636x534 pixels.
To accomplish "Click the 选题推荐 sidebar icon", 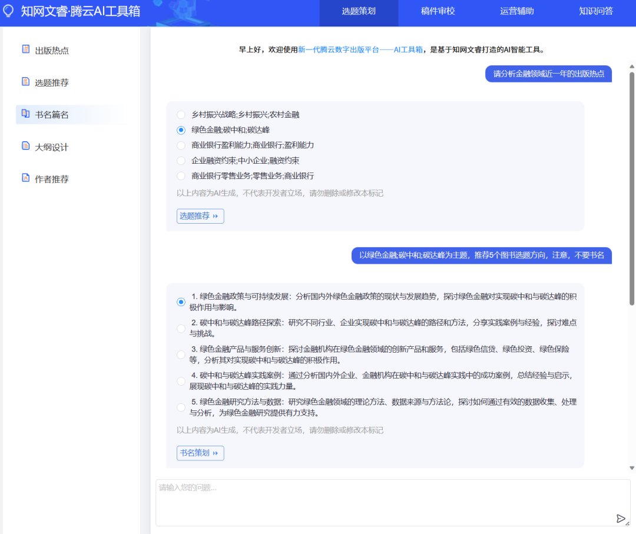I will 25,82.
